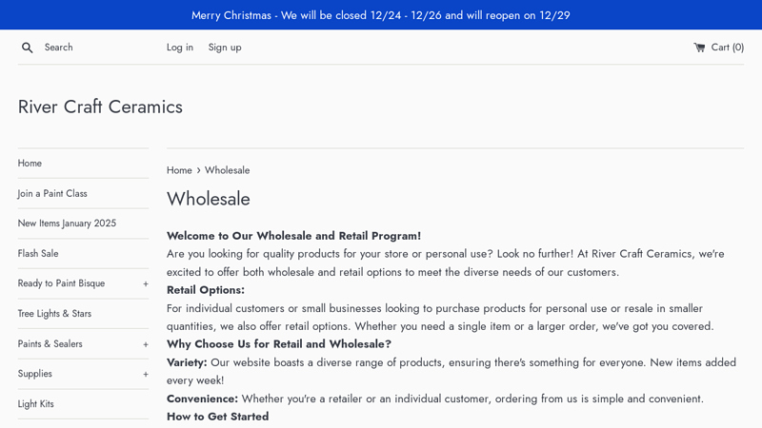Open New Items January 2025

[x=67, y=224]
